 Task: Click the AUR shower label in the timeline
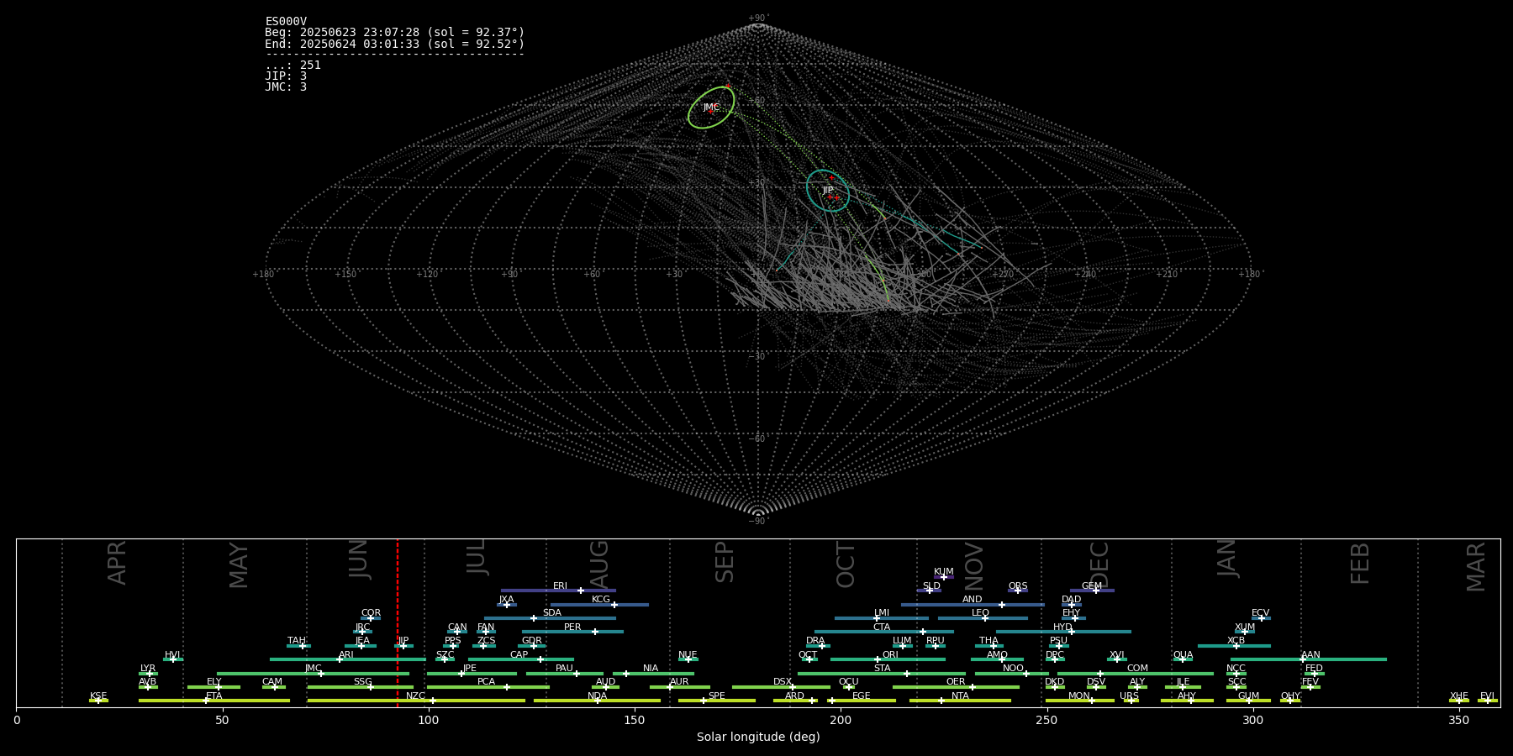tap(679, 682)
